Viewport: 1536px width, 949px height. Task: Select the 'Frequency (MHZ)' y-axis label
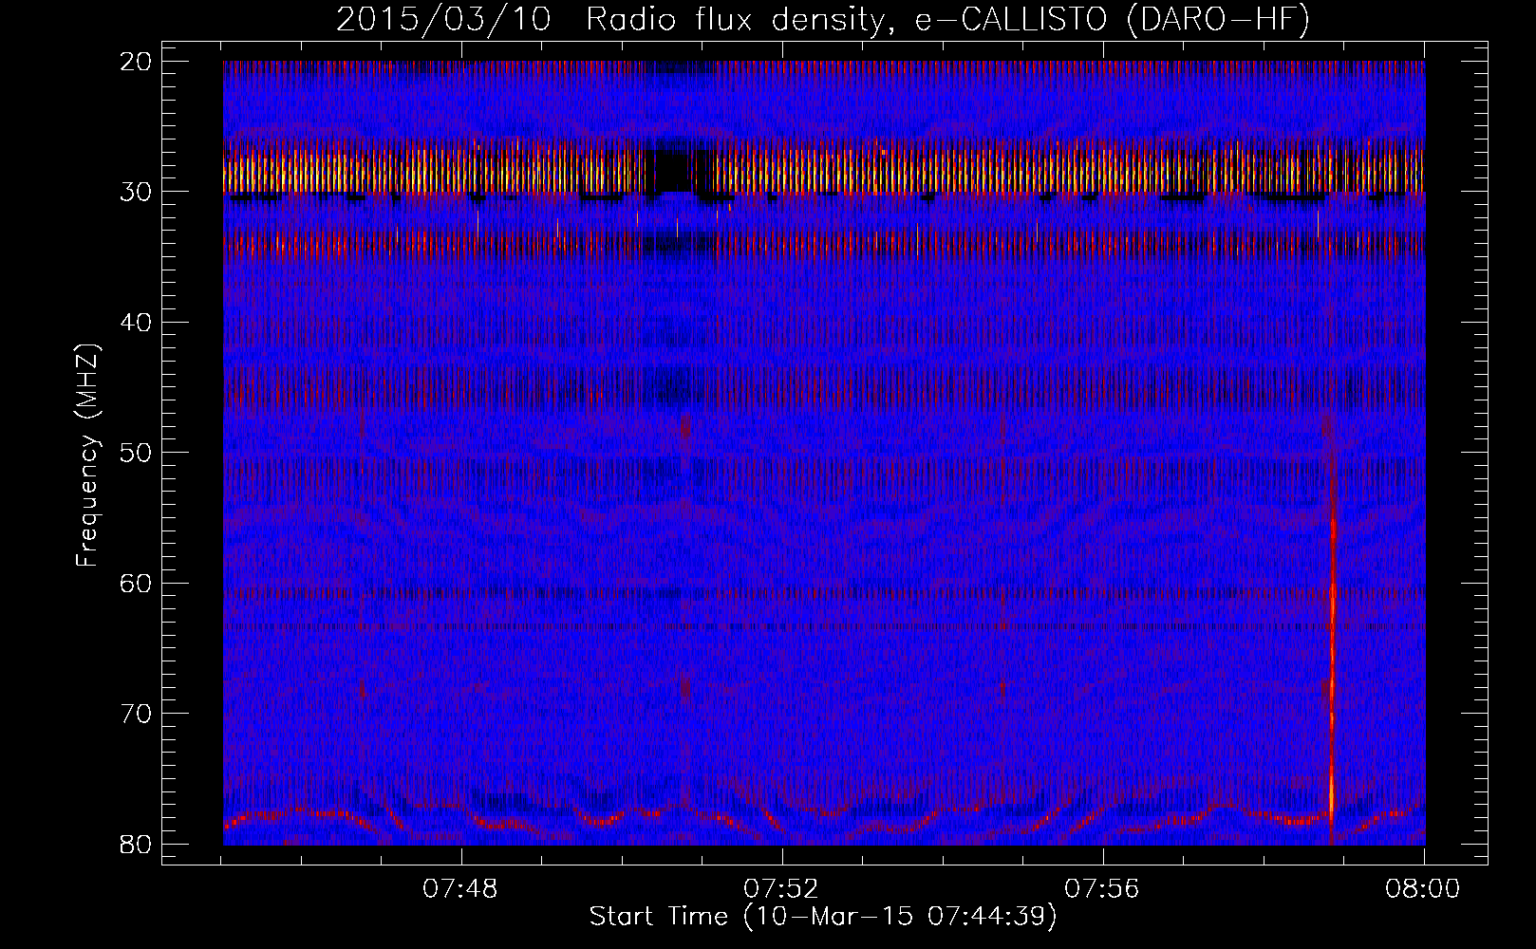click(88, 456)
